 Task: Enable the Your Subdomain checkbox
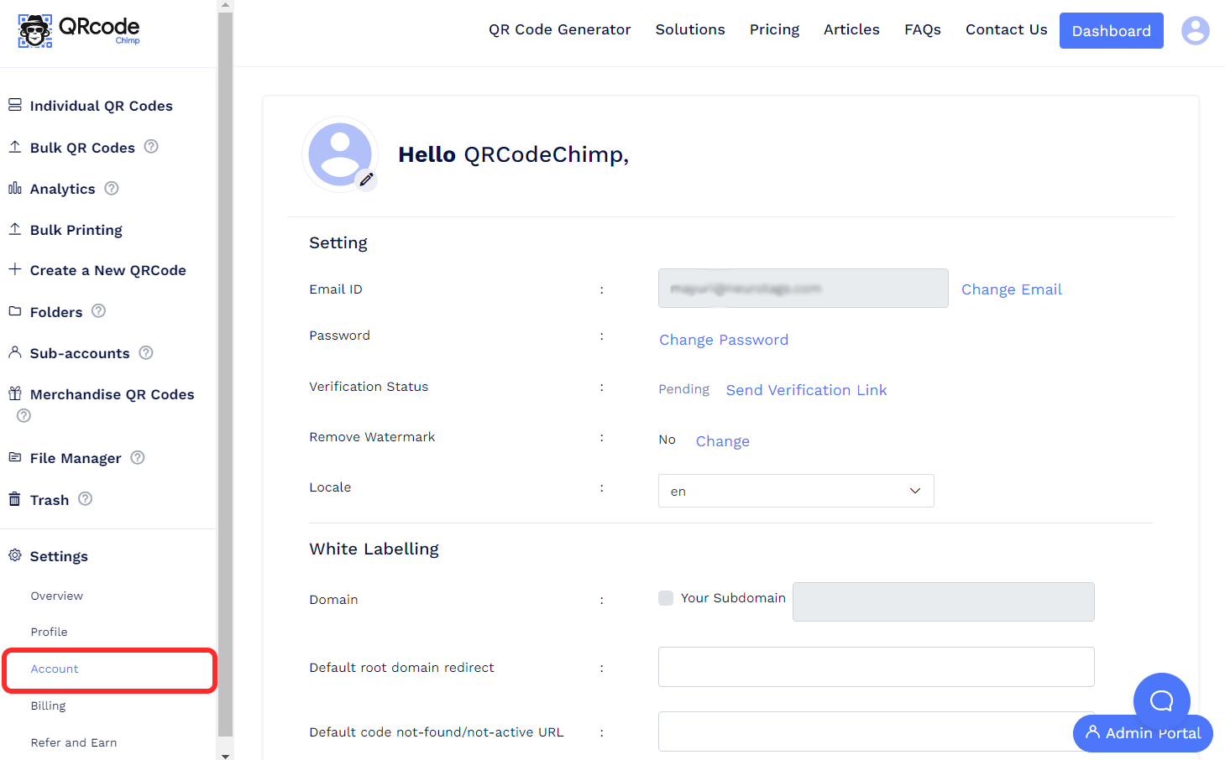point(666,598)
